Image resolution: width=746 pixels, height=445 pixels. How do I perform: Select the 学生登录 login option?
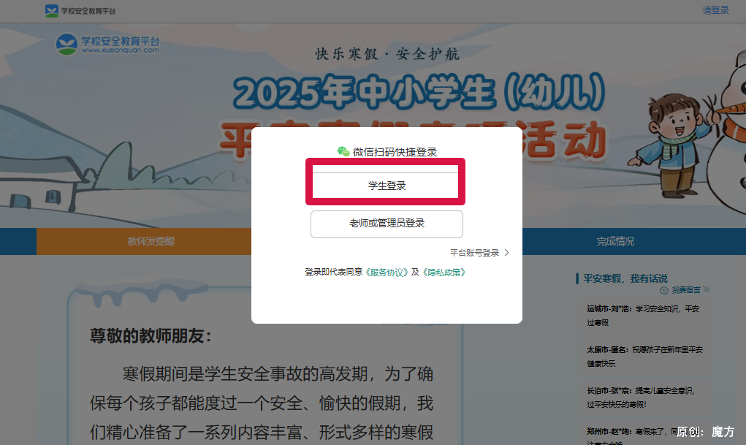pyautogui.click(x=387, y=185)
